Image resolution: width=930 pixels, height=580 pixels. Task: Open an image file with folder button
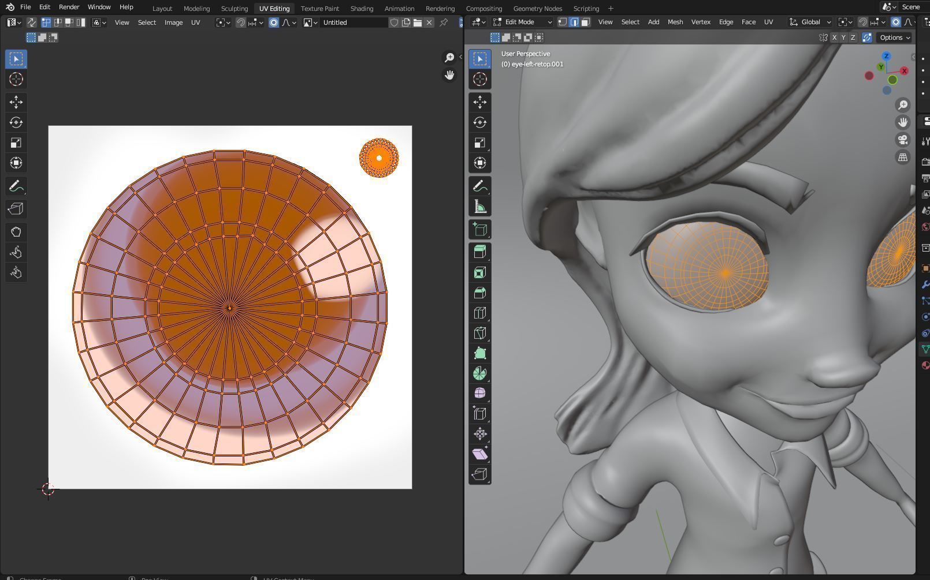[x=417, y=23]
